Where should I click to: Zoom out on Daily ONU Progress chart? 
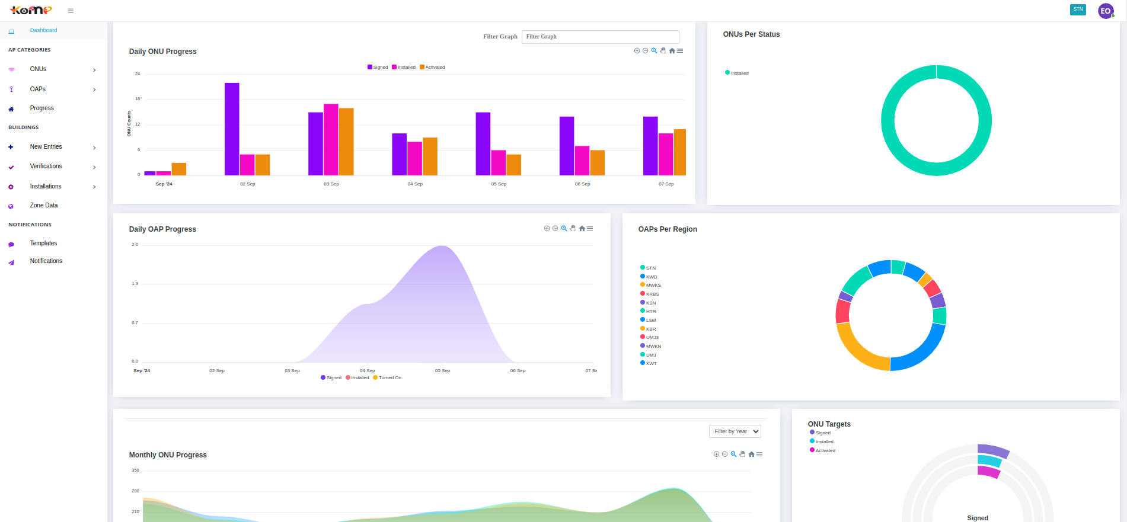[x=646, y=50]
